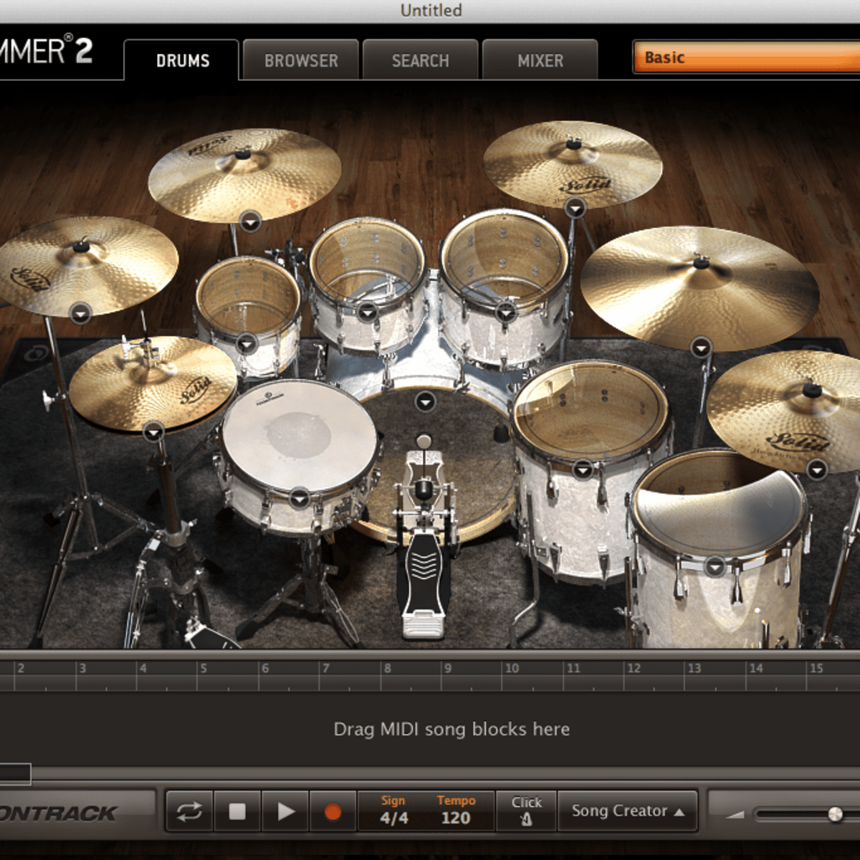Viewport: 860px width, 860px height.
Task: Hit the snare drum head
Action: (x=300, y=435)
